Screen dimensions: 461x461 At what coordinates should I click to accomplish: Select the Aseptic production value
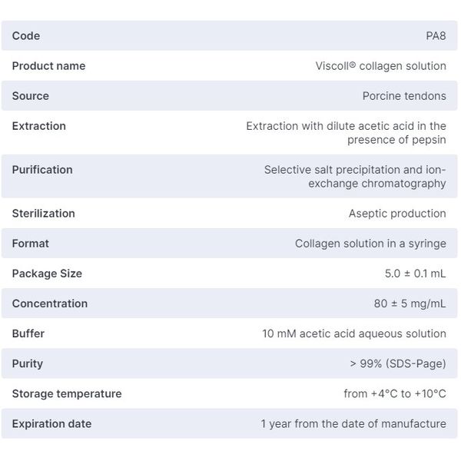coord(397,214)
